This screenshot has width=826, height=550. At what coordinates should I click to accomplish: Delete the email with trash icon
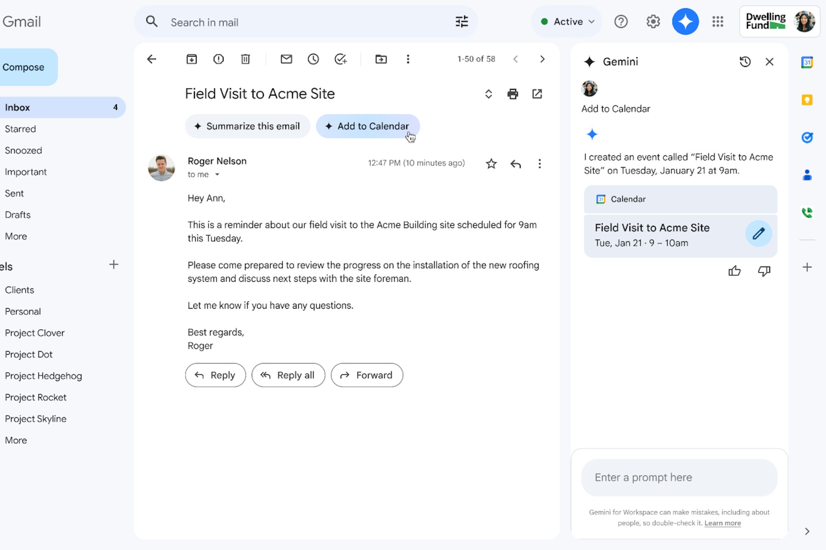tap(246, 59)
